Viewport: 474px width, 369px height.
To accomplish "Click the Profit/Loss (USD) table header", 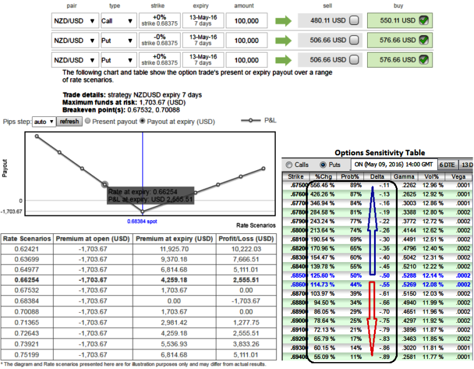I will [246, 239].
